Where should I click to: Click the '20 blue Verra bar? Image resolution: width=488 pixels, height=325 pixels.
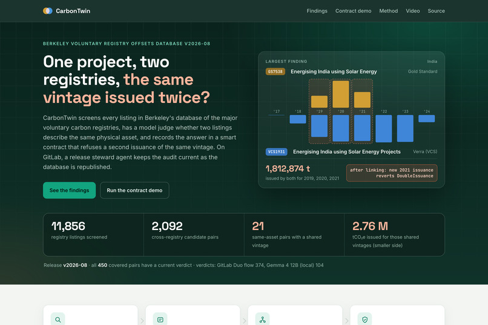pyautogui.click(x=341, y=128)
